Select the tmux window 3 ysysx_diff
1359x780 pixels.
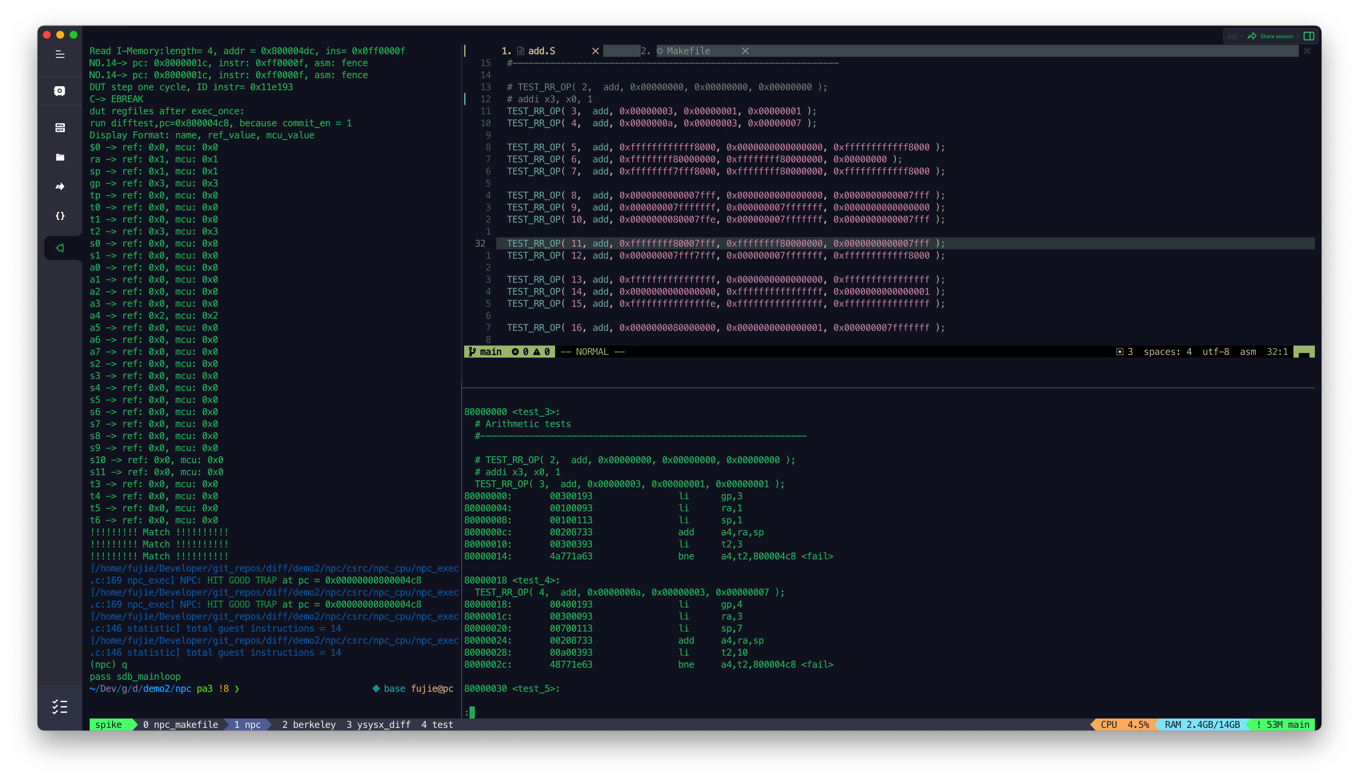378,724
